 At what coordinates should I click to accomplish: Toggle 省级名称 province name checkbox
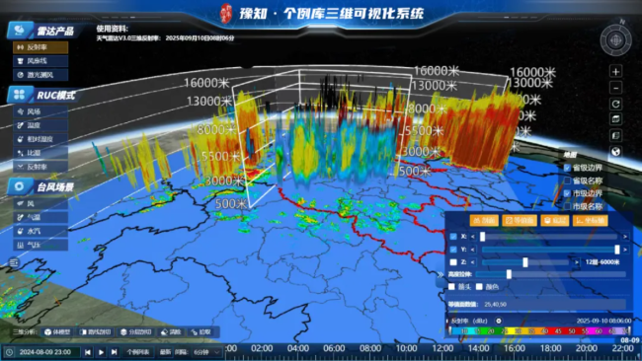[x=567, y=180]
